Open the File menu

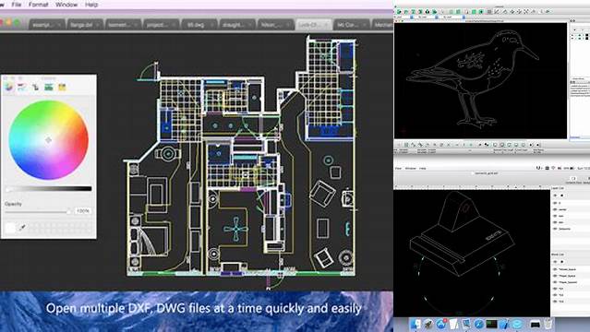[x=17, y=5]
